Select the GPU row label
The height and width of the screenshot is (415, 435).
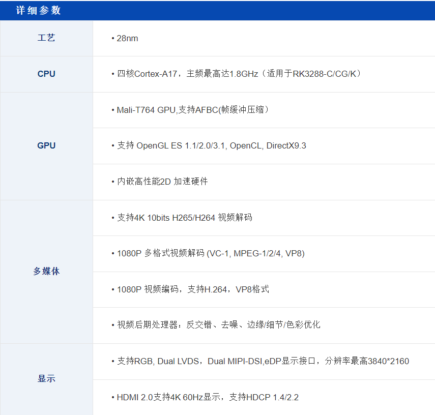(x=46, y=145)
